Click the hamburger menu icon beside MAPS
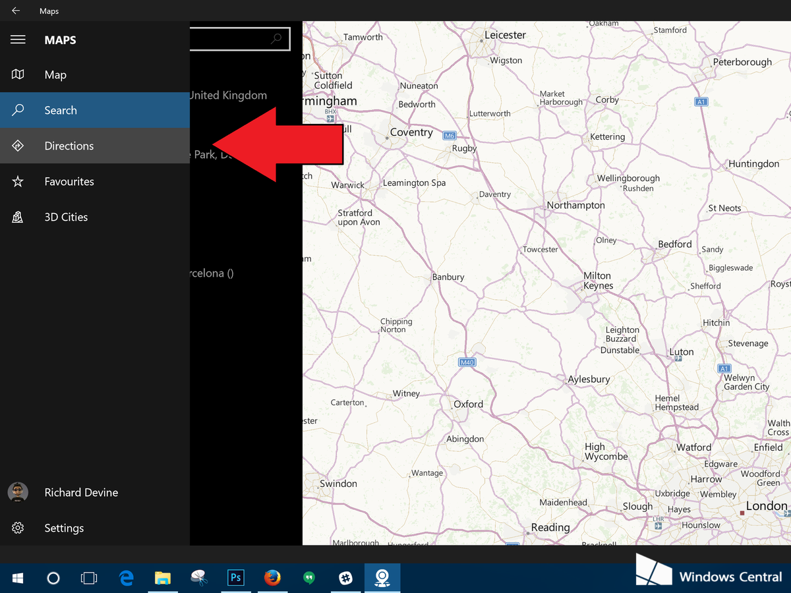 18,40
